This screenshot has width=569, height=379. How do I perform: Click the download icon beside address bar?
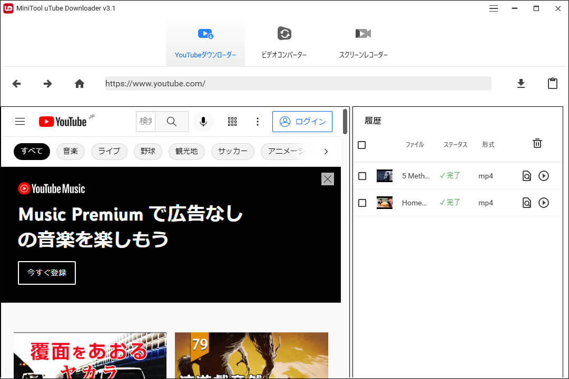[x=521, y=84]
